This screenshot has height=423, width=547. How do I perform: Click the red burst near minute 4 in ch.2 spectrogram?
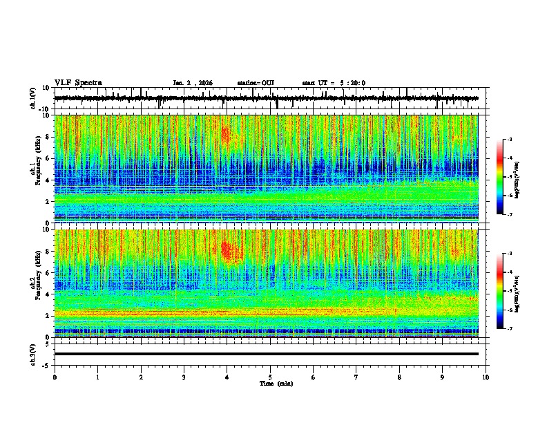pos(229,252)
